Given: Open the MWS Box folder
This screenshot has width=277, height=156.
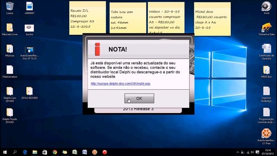Looking at the screenshot, I should tap(267, 71).
